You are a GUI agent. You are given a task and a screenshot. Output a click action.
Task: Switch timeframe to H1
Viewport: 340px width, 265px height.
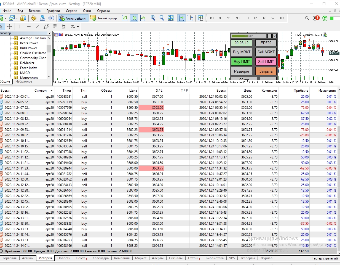[247, 18]
